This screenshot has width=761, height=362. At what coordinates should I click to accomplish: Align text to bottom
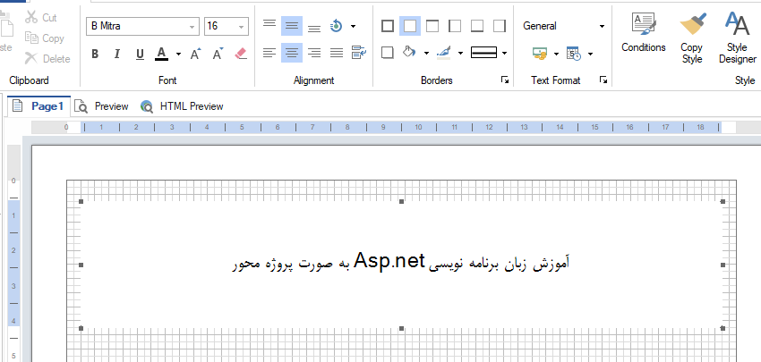[314, 26]
